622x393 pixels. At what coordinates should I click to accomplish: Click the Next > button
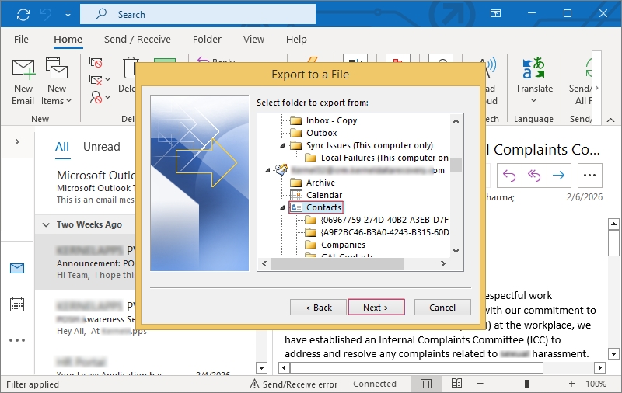click(x=376, y=308)
